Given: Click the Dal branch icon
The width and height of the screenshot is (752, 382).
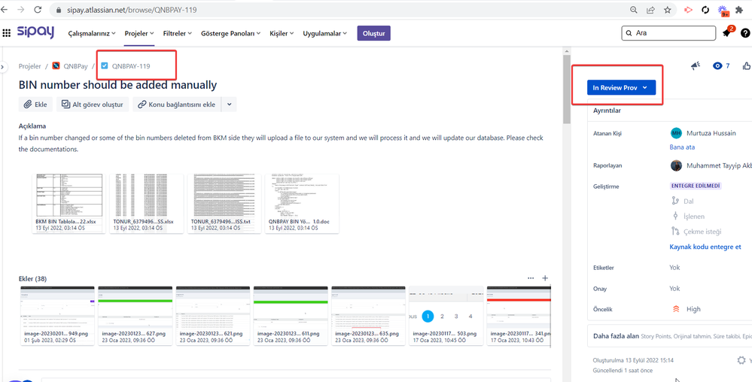Looking at the screenshot, I should point(675,202).
